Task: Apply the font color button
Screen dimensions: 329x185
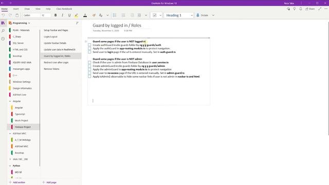Action: coord(85,15)
